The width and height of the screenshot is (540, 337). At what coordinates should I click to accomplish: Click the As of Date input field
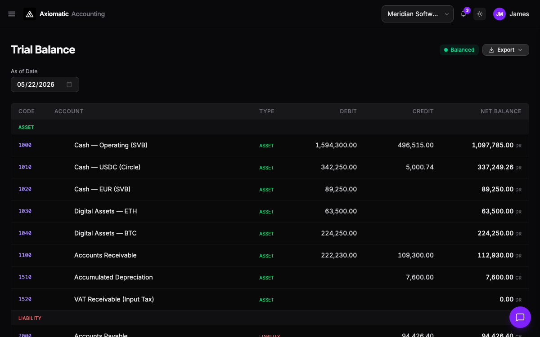coord(45,84)
